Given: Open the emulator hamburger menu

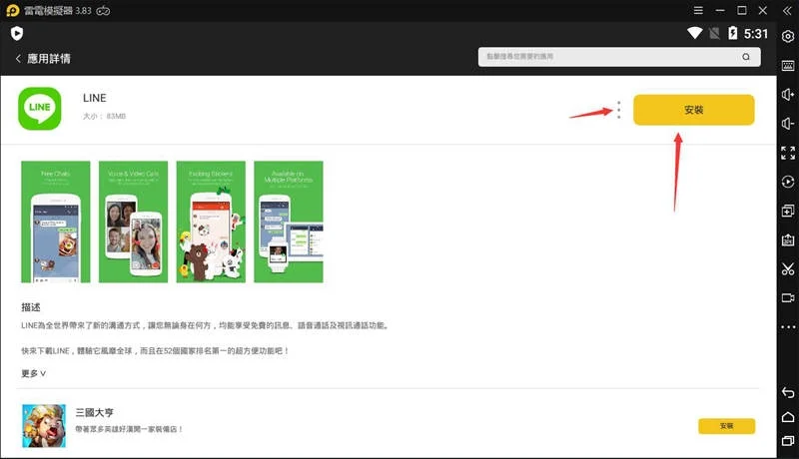Looking at the screenshot, I should (x=698, y=10).
